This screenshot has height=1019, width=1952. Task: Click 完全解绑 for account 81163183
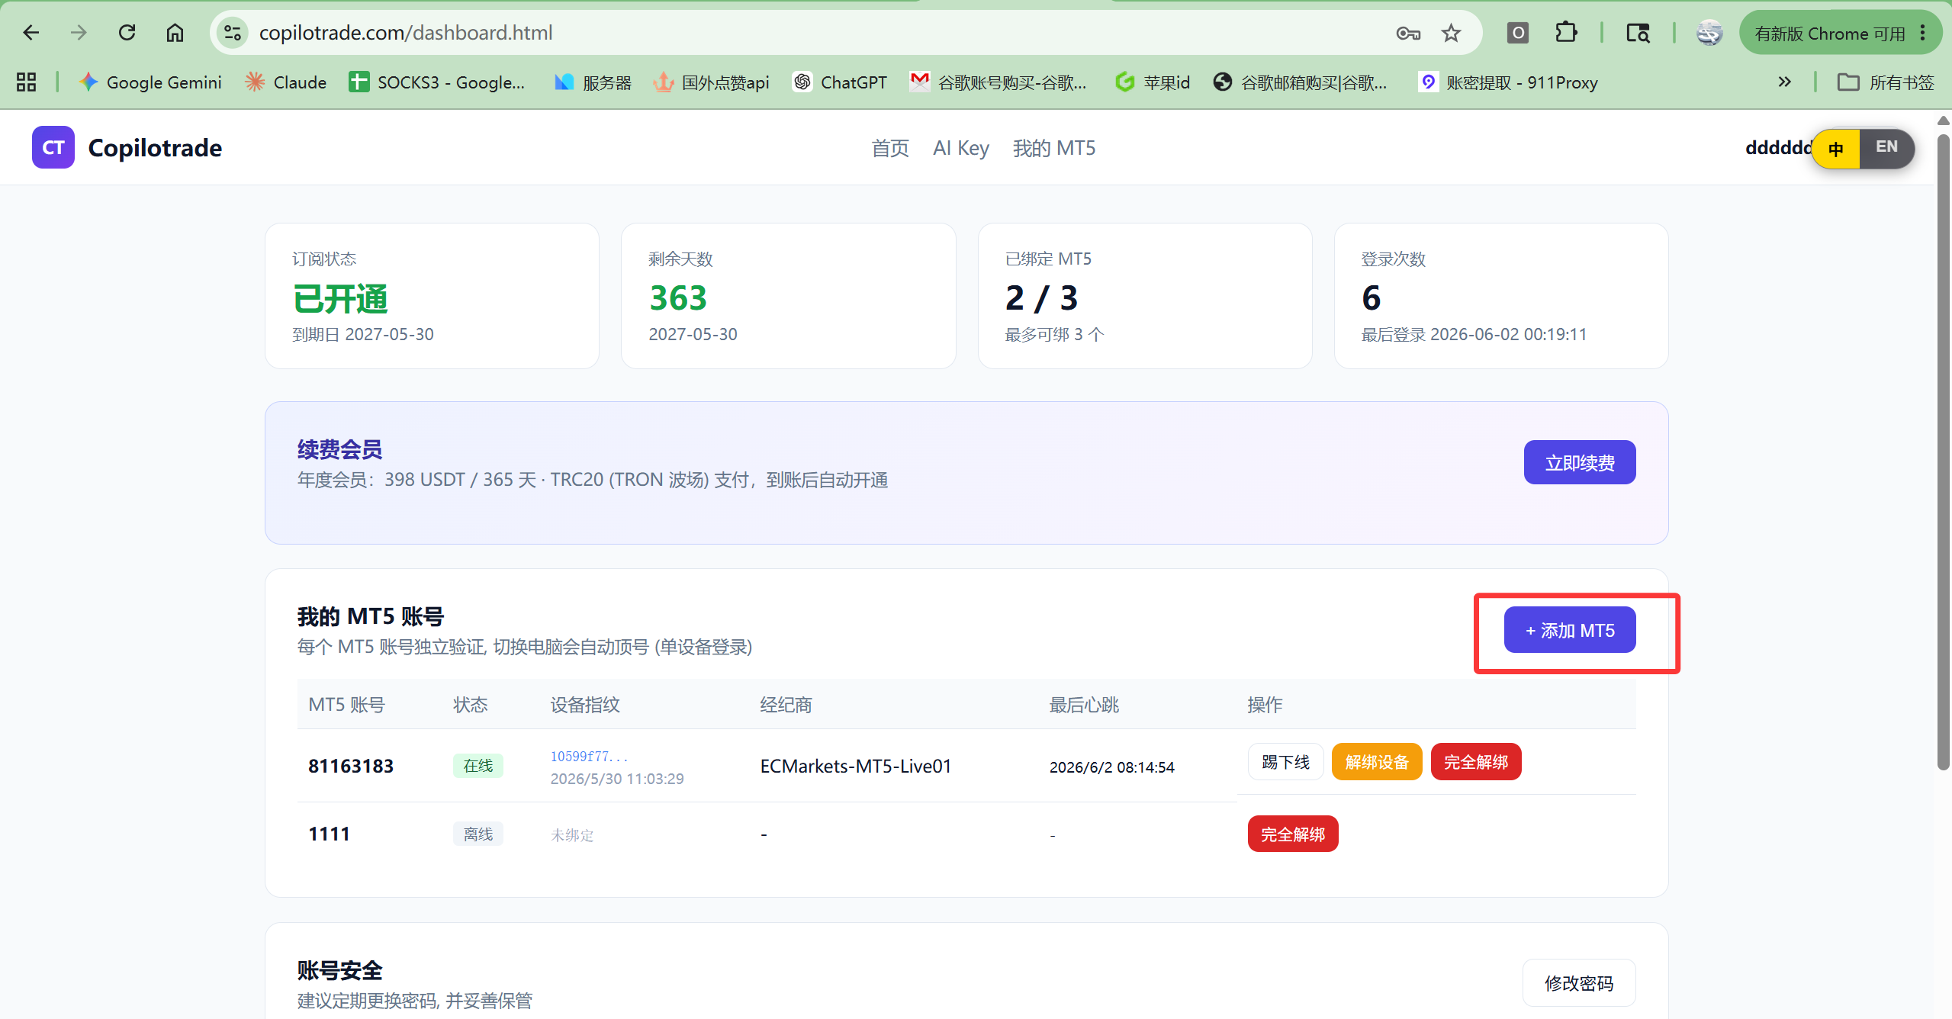point(1476,762)
